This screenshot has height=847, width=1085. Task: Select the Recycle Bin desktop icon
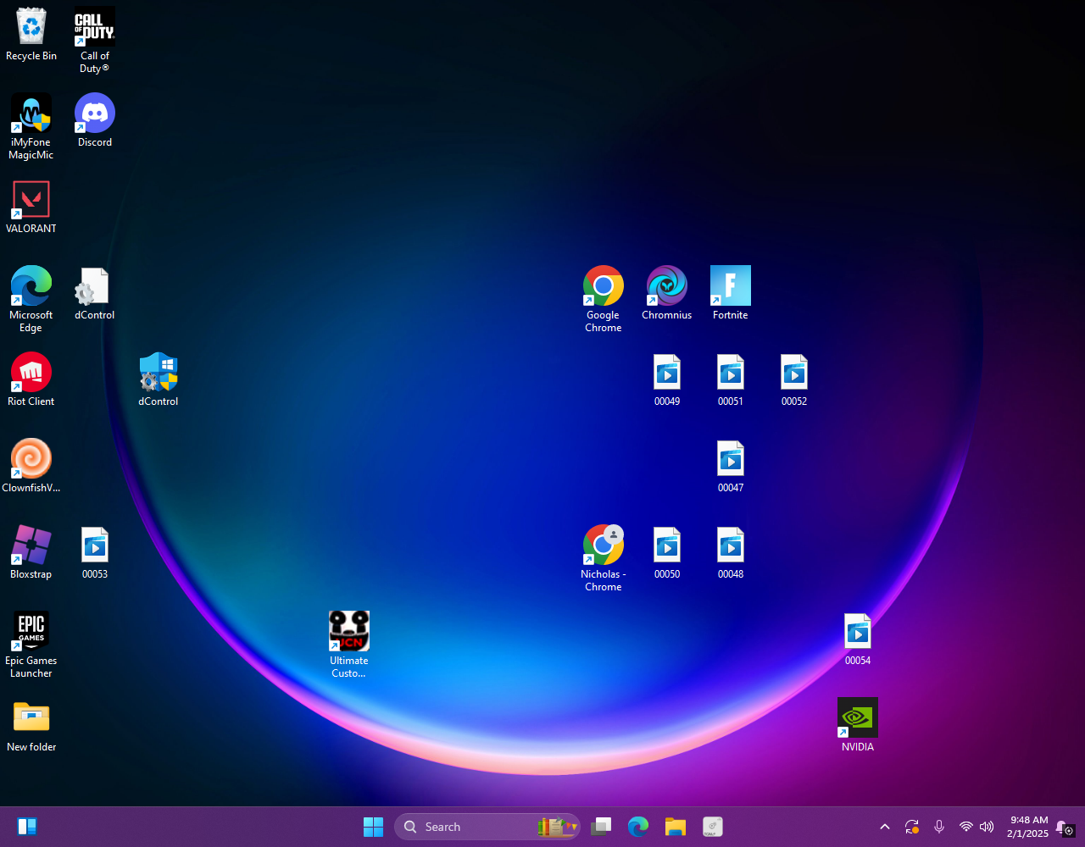point(31,35)
